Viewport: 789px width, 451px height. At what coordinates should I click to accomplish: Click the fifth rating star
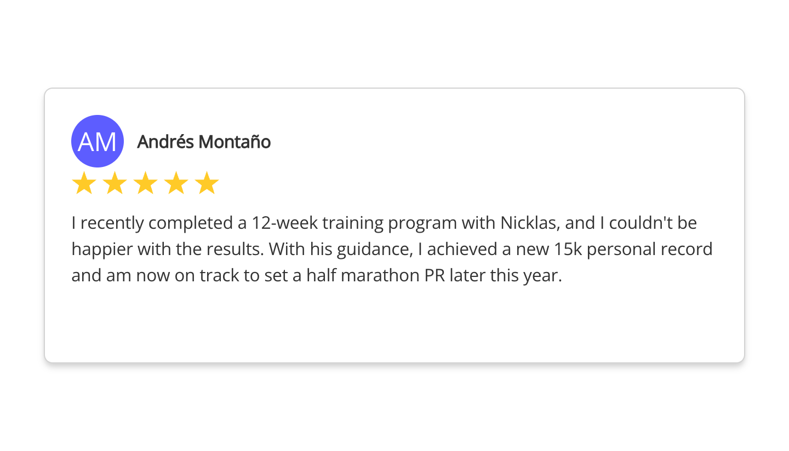tap(207, 183)
